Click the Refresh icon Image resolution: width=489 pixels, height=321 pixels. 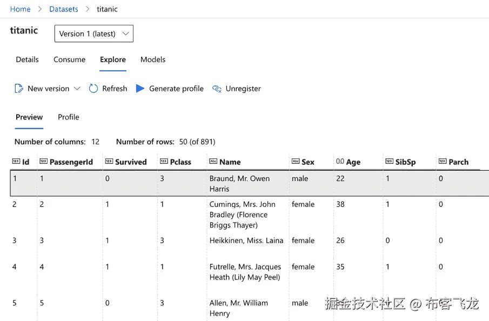93,88
